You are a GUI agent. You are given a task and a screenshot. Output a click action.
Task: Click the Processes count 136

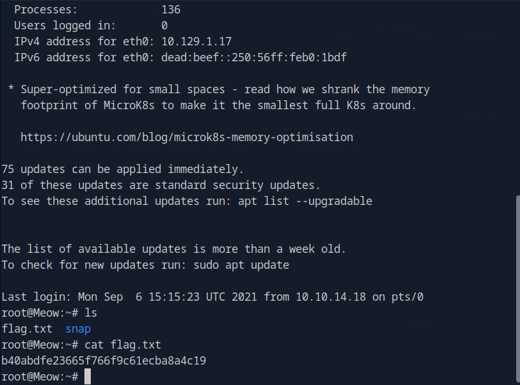tap(171, 10)
